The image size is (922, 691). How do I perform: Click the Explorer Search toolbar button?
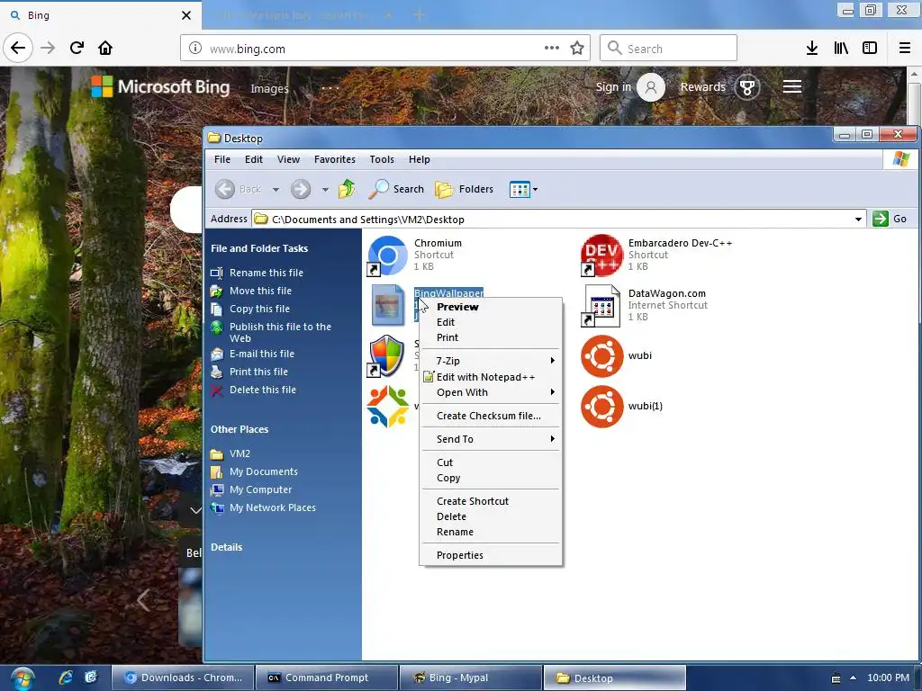click(396, 189)
